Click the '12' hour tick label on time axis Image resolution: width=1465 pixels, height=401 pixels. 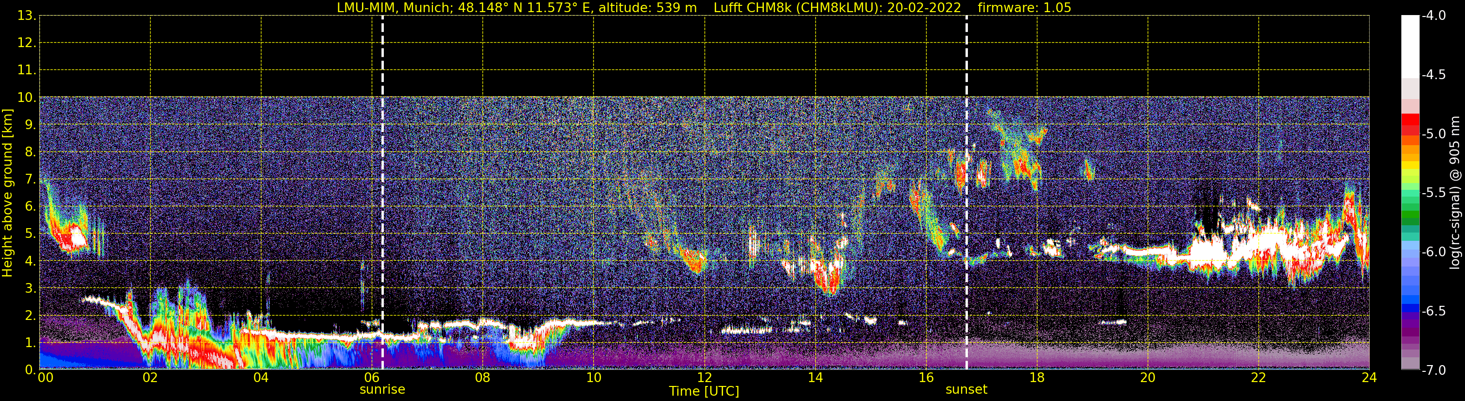[x=705, y=378]
